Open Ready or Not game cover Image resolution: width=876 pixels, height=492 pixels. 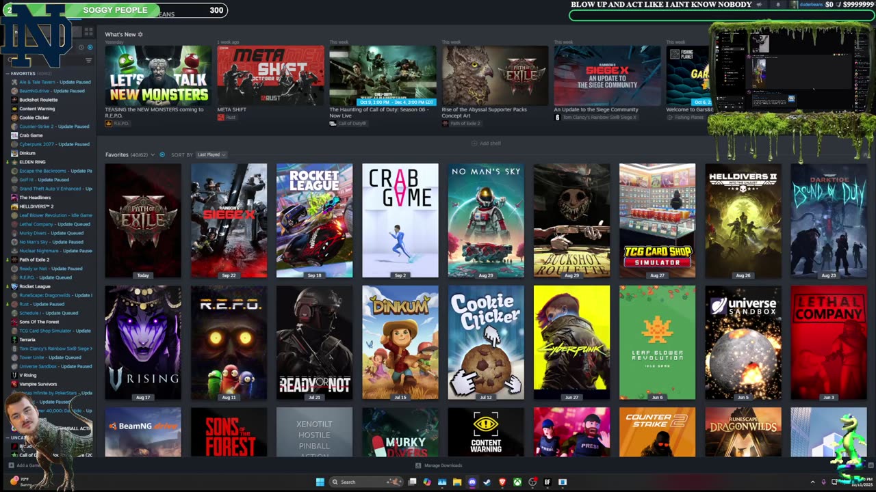point(314,342)
